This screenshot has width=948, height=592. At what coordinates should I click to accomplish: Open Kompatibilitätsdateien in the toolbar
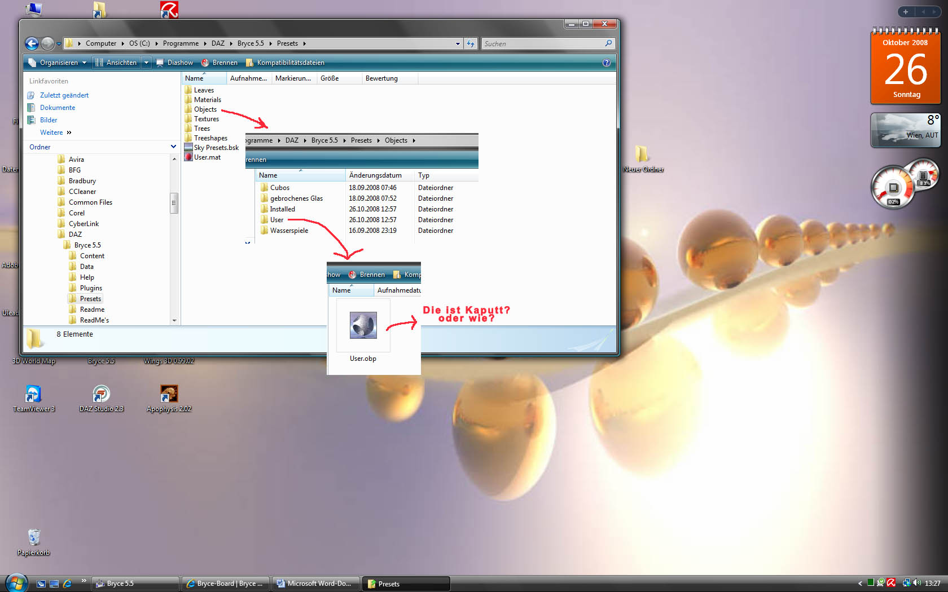coord(285,63)
